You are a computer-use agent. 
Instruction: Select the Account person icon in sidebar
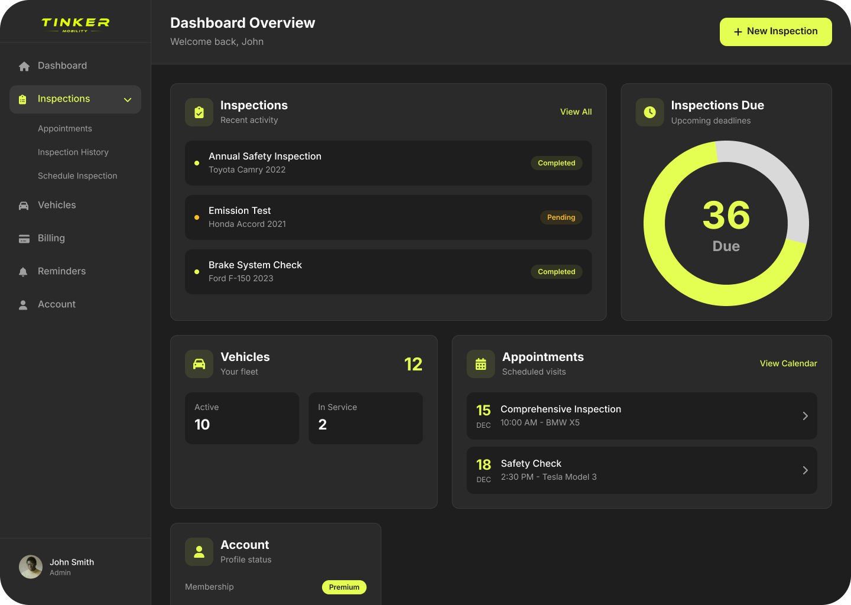pos(24,304)
